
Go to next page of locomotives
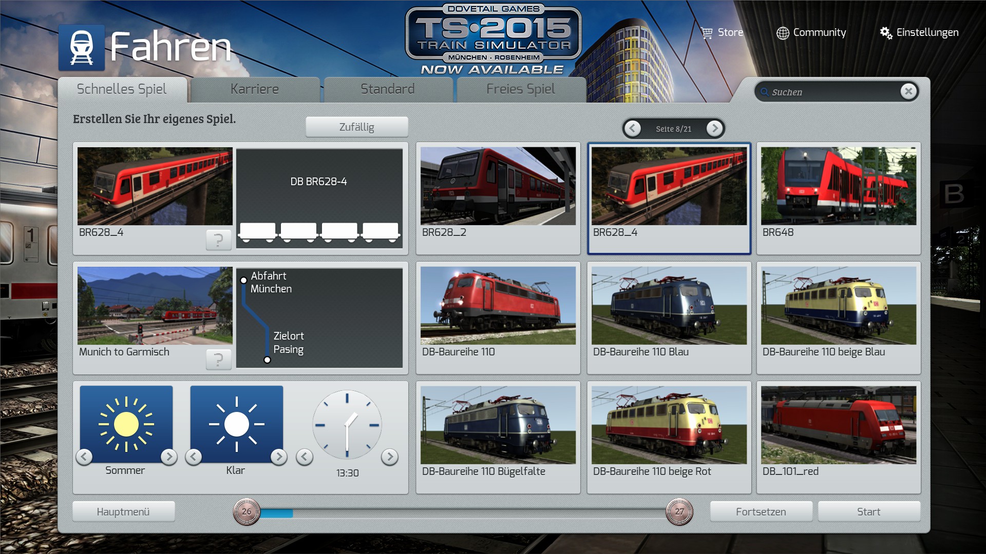tap(714, 128)
